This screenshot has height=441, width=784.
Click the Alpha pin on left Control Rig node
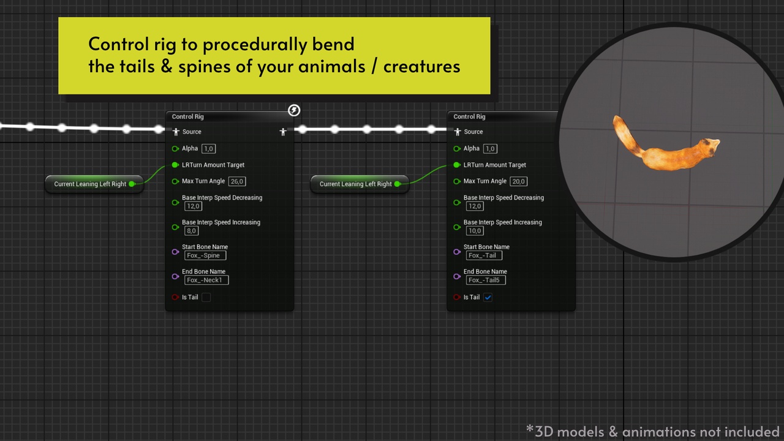tap(175, 149)
